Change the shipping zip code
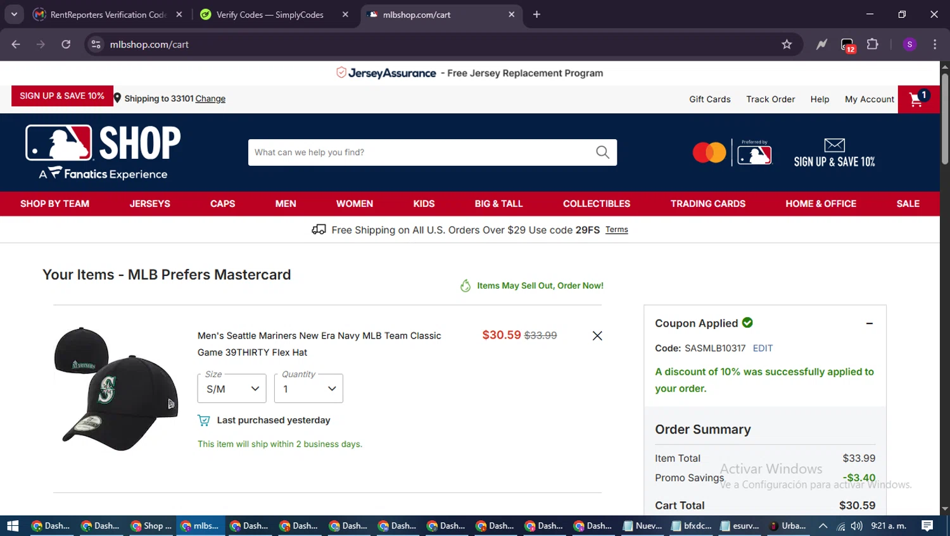 pos(210,99)
